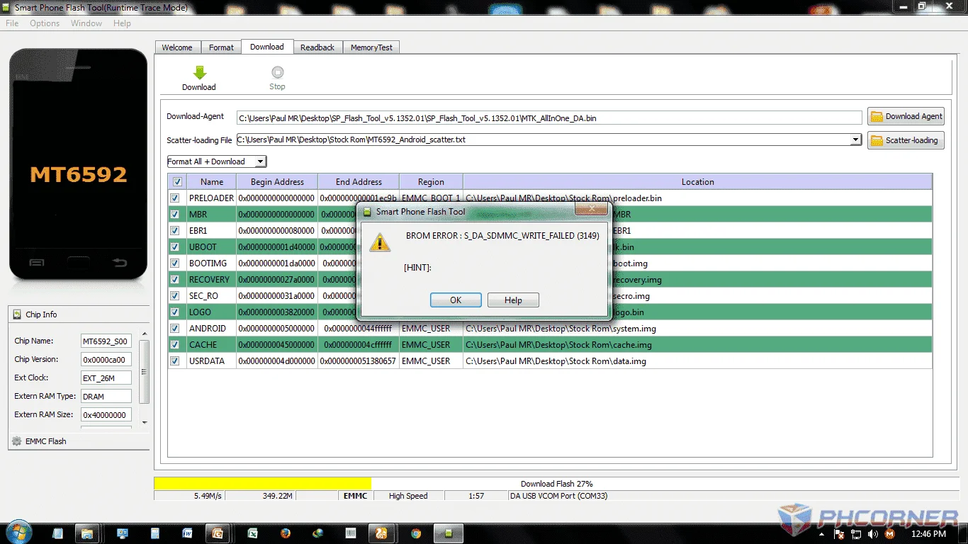
Task: Switch to the Readback tab
Action: click(317, 47)
